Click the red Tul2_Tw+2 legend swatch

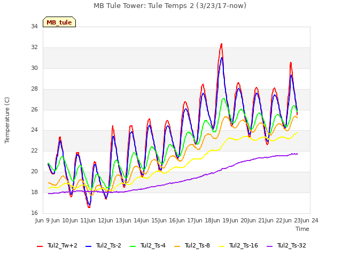click(x=40, y=246)
